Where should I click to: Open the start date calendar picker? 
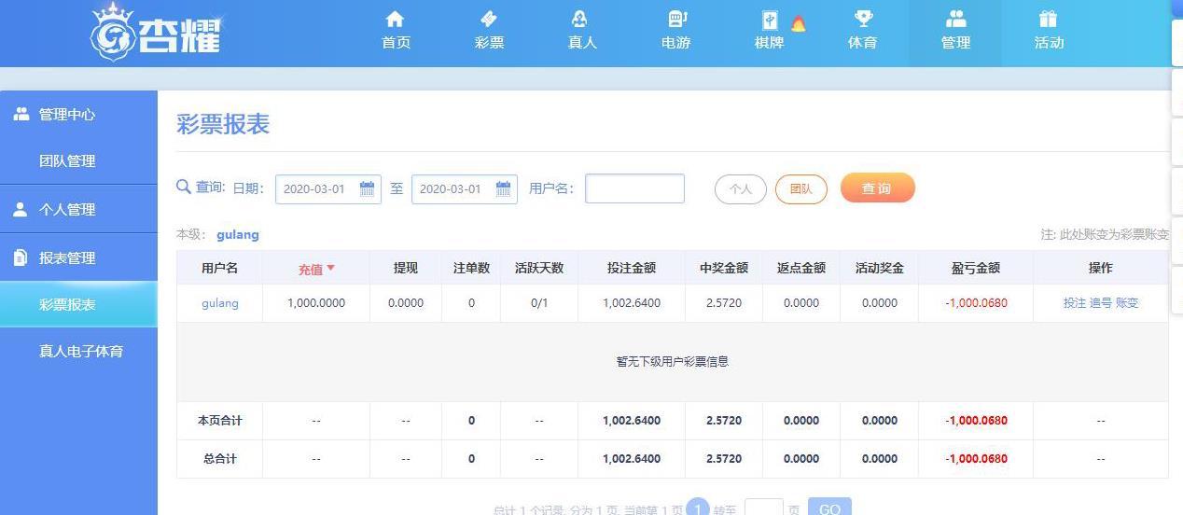pos(367,188)
